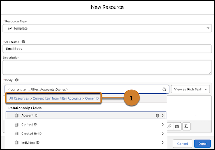Click the remove formatting toolbar icon
Screen dimensions: 215x150
(x=186, y=126)
